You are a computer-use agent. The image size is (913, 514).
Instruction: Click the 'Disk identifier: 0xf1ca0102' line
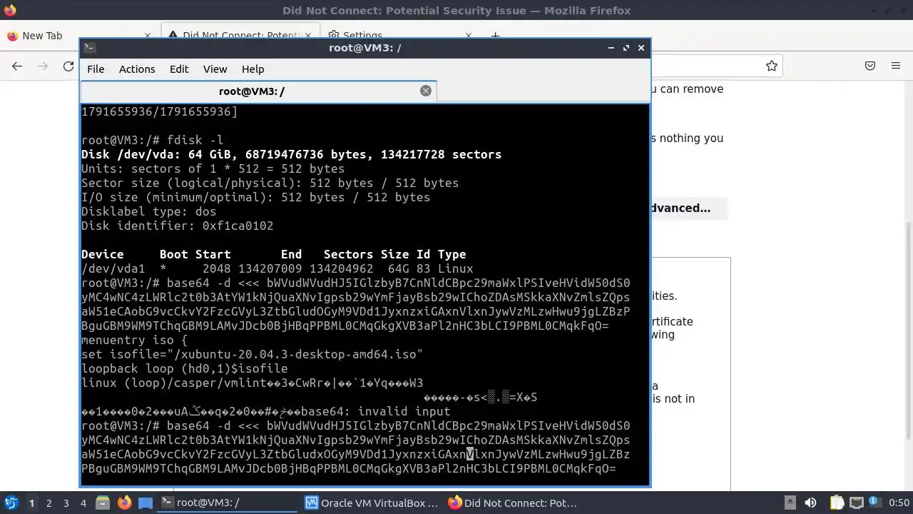pyautogui.click(x=177, y=226)
